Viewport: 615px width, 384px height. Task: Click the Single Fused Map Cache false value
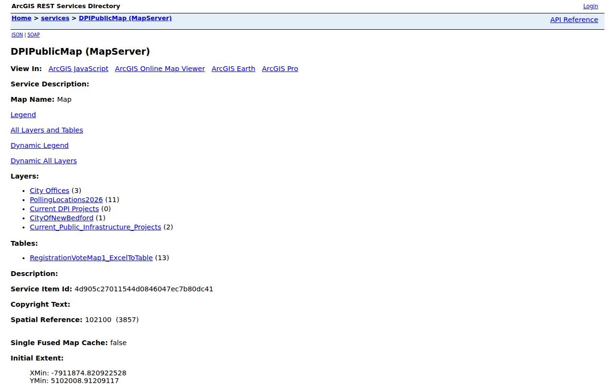118,343
